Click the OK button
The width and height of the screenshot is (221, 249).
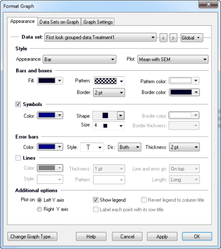197,237
